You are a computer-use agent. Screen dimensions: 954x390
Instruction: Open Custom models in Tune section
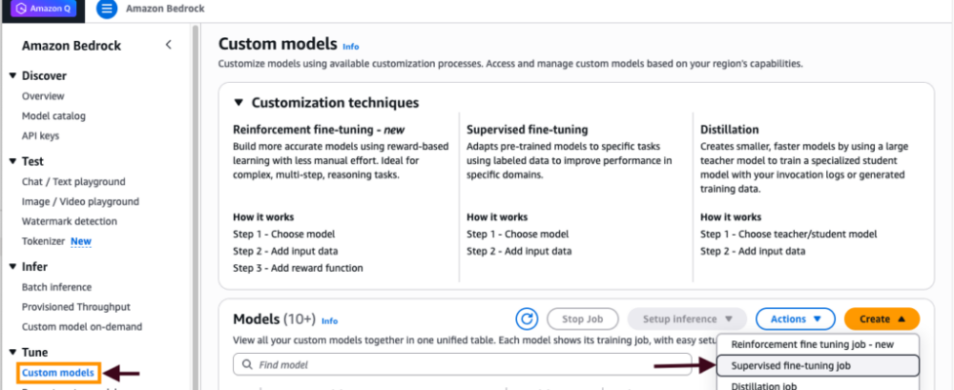(x=59, y=372)
